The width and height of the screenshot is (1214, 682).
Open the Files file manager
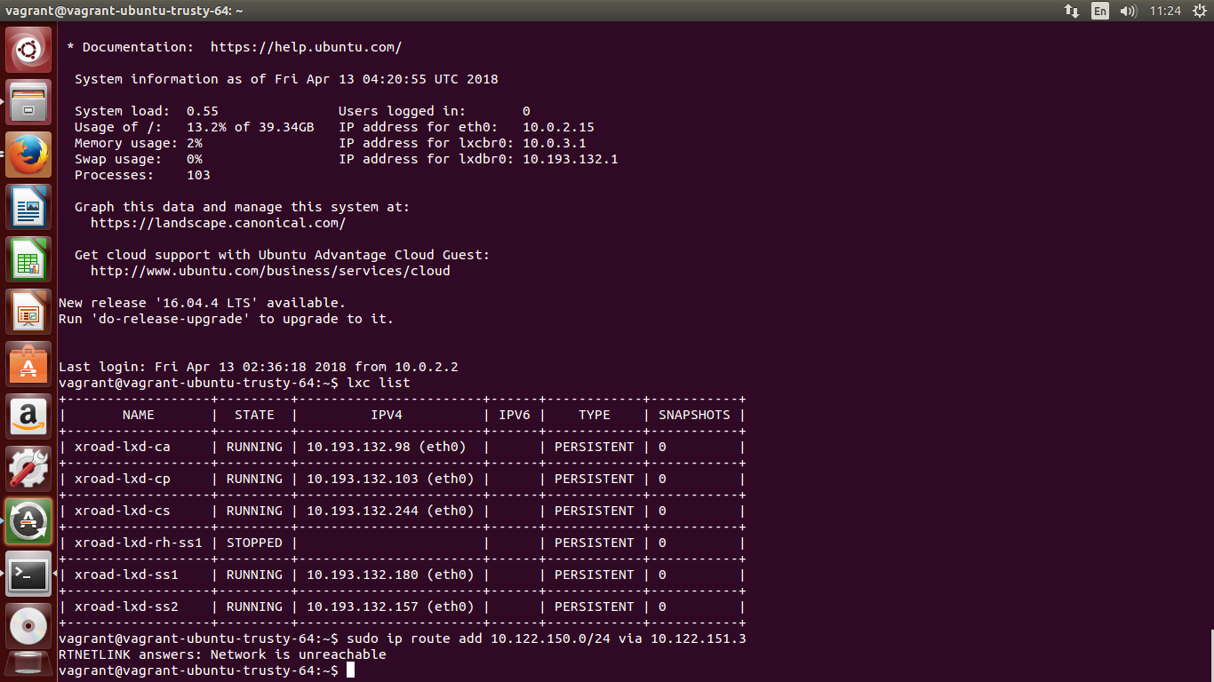28,102
